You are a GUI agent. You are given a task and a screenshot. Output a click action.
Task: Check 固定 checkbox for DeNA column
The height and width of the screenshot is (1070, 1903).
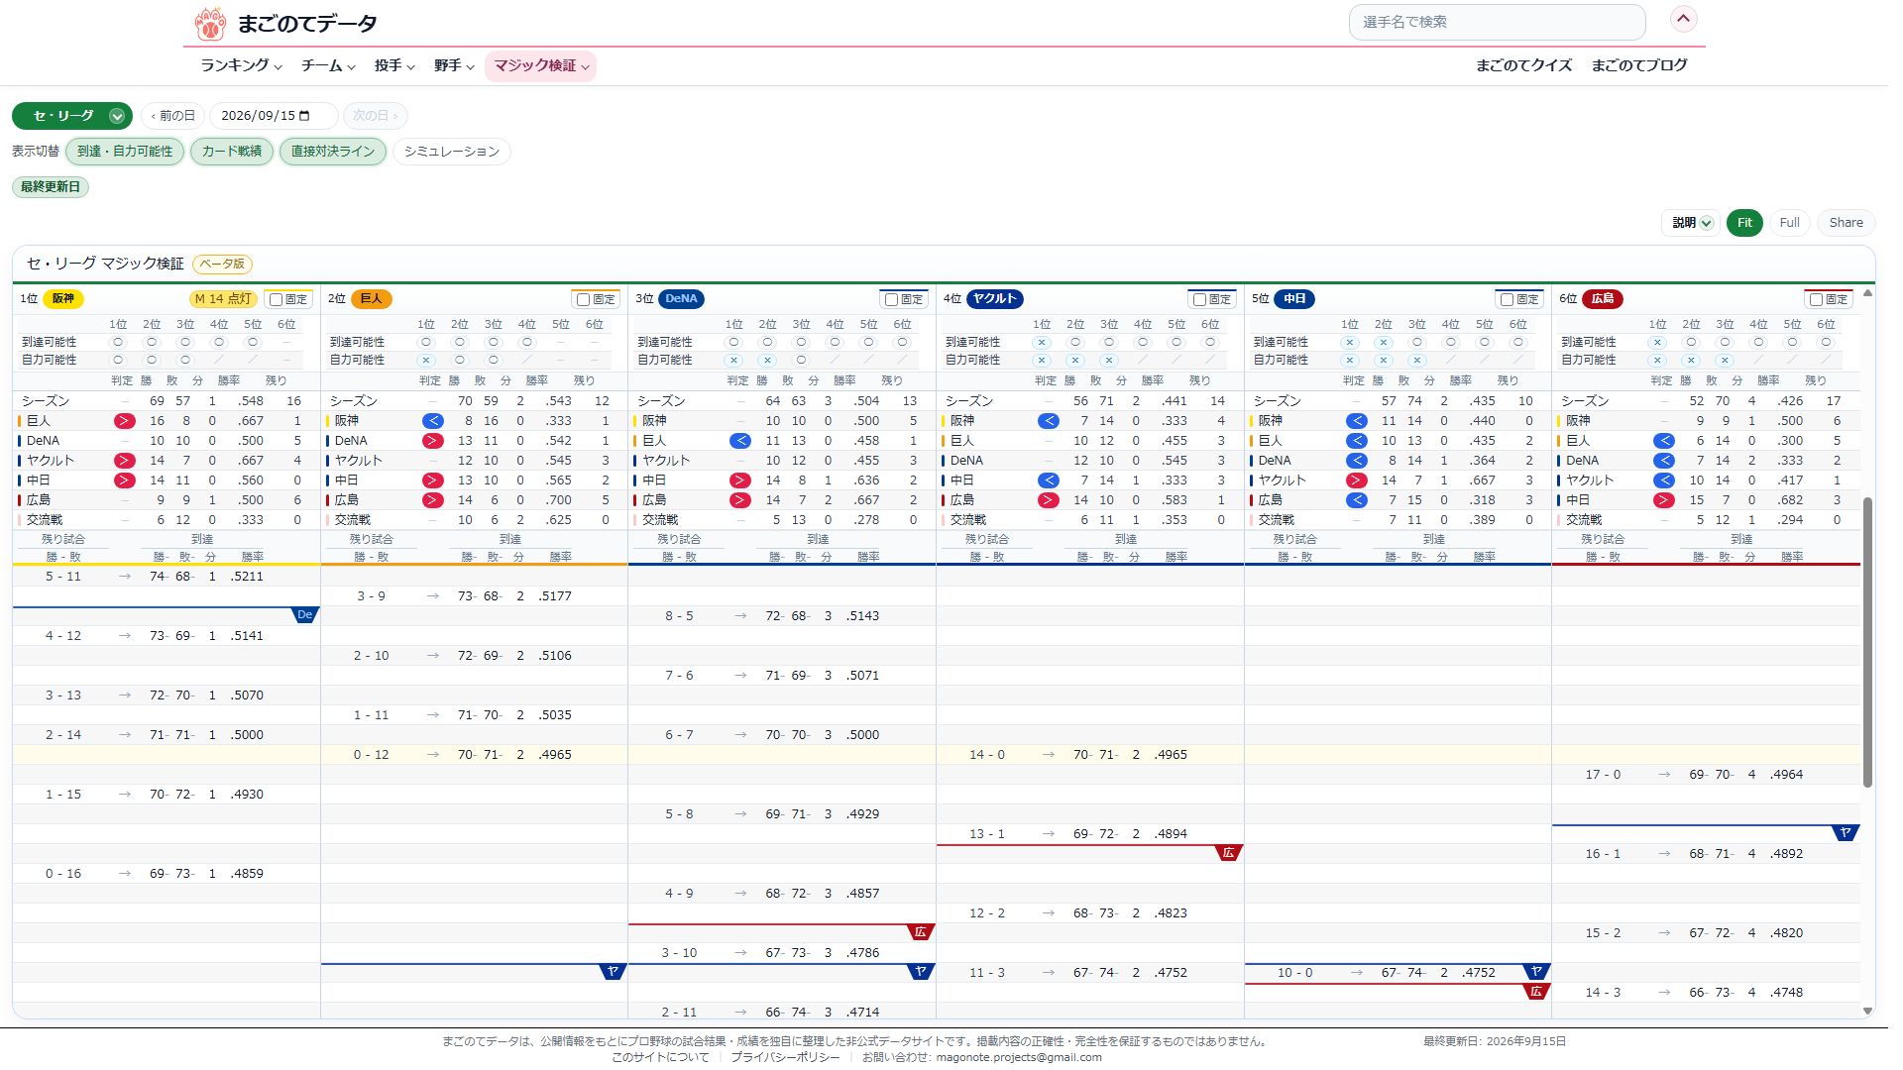(892, 299)
